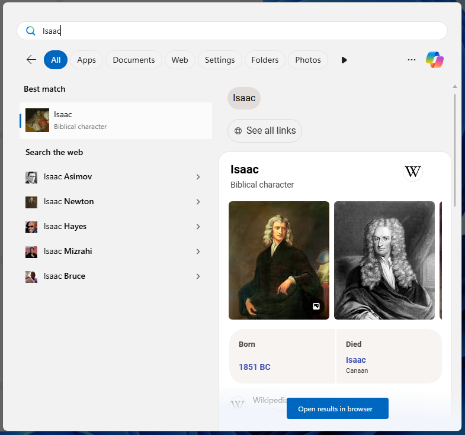
Task: Click the black-and-white Newton engraving image
Action: tap(384, 260)
